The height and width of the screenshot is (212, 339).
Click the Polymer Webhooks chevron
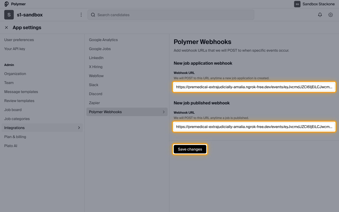point(163,112)
